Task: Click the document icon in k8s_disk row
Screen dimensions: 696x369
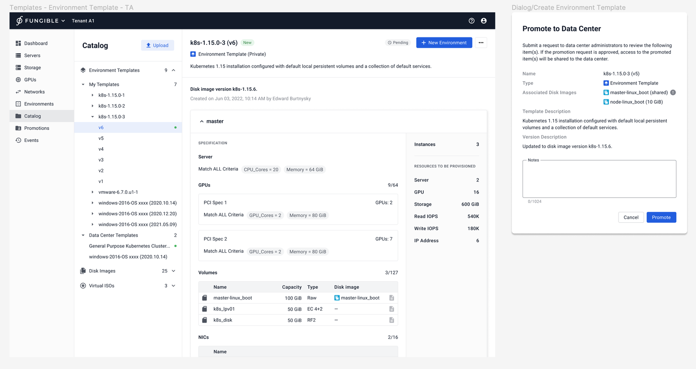Action: pos(391,320)
